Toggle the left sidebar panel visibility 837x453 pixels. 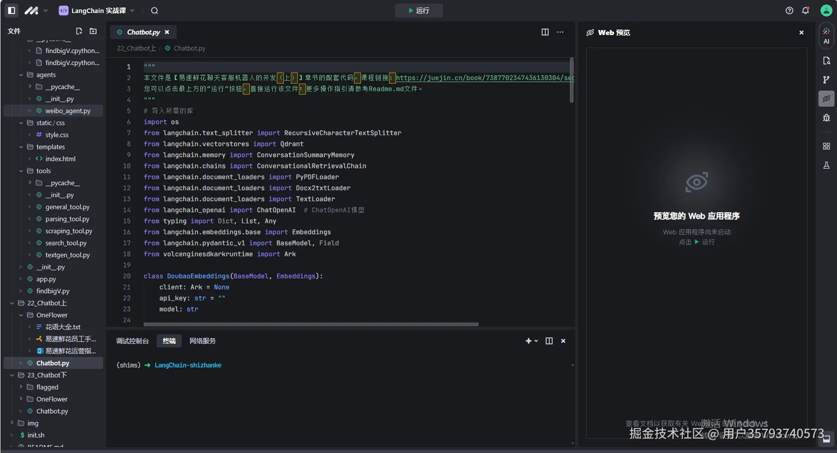tap(12, 11)
